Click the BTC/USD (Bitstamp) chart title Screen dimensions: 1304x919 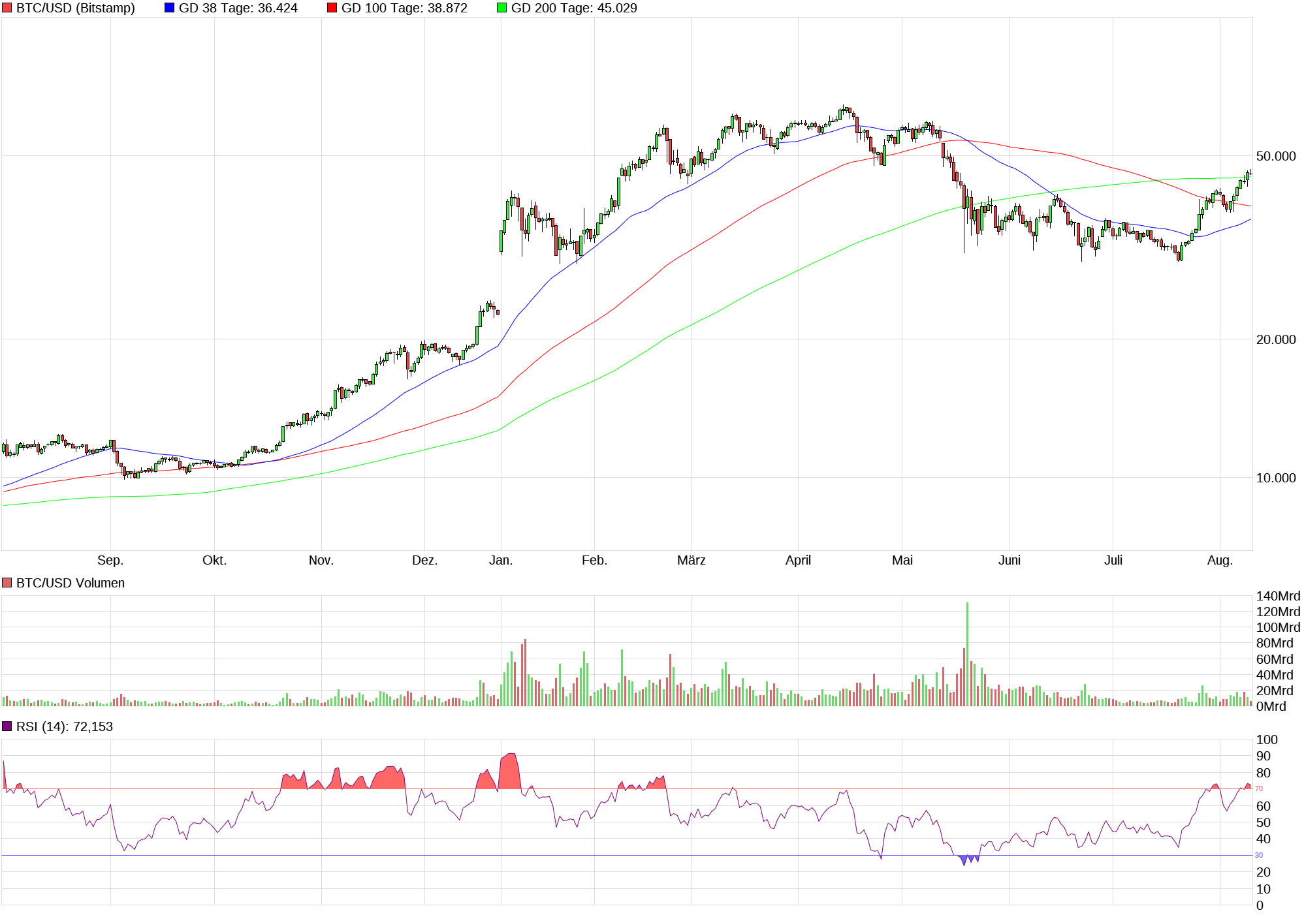coord(75,8)
